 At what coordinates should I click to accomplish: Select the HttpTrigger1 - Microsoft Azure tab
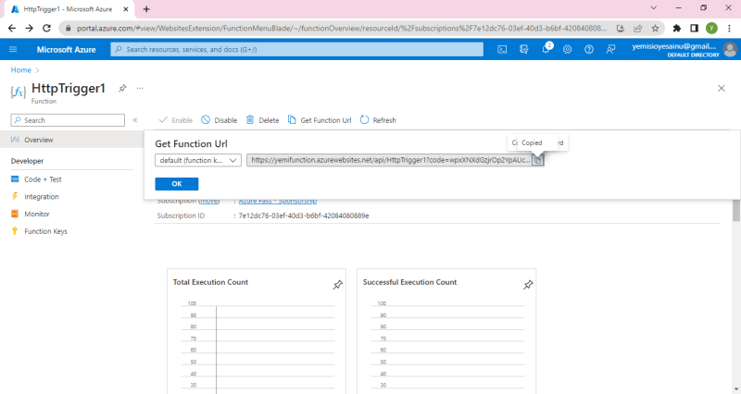(70, 9)
